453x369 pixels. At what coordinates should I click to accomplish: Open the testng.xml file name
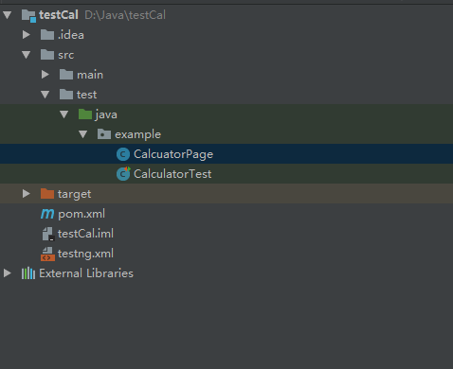(85, 254)
